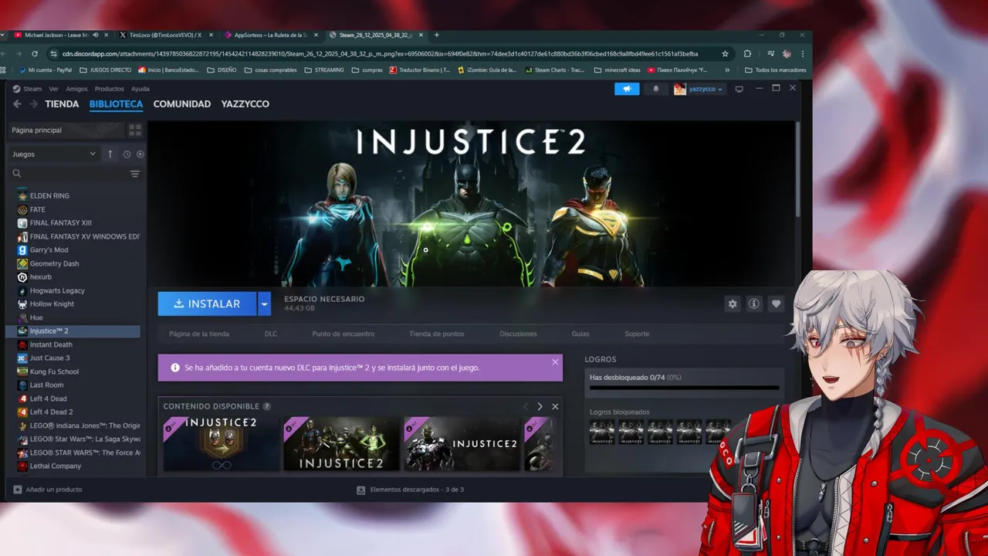
Task: Open the Juegos filter dropdown
Action: [53, 154]
